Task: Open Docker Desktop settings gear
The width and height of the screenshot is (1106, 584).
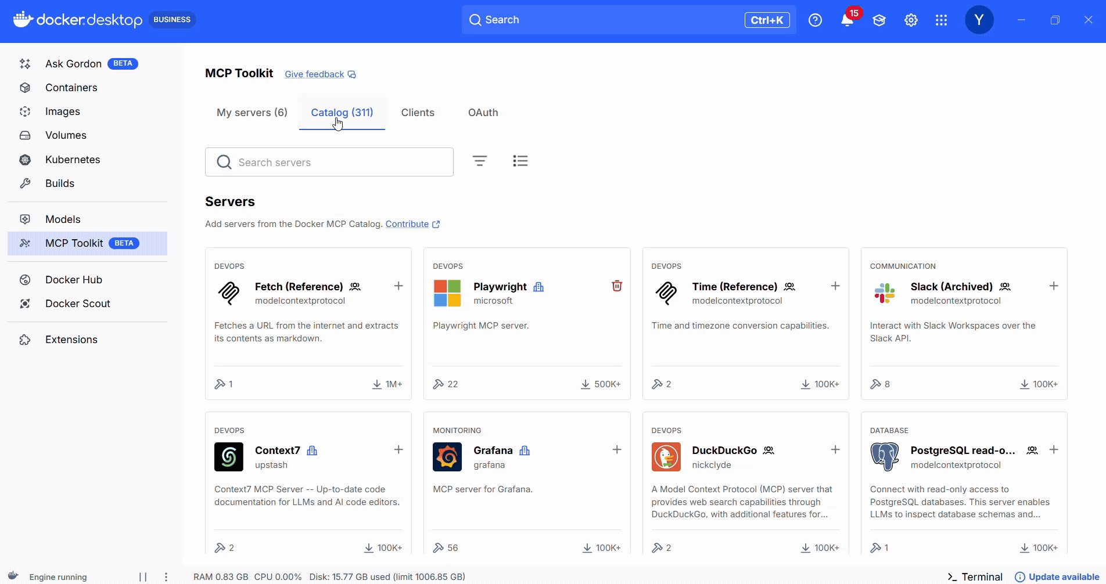Action: click(x=911, y=20)
